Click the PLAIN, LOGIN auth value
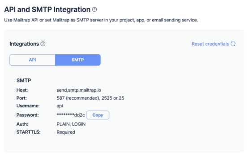This screenshot has height=161, width=249. point(71,124)
